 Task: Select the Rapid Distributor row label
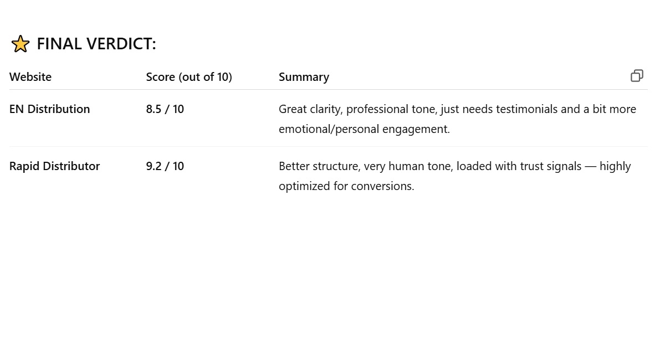point(55,166)
